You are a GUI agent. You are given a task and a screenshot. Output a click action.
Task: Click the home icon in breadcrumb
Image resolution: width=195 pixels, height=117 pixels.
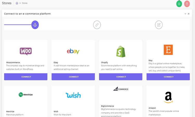coord(17,3)
